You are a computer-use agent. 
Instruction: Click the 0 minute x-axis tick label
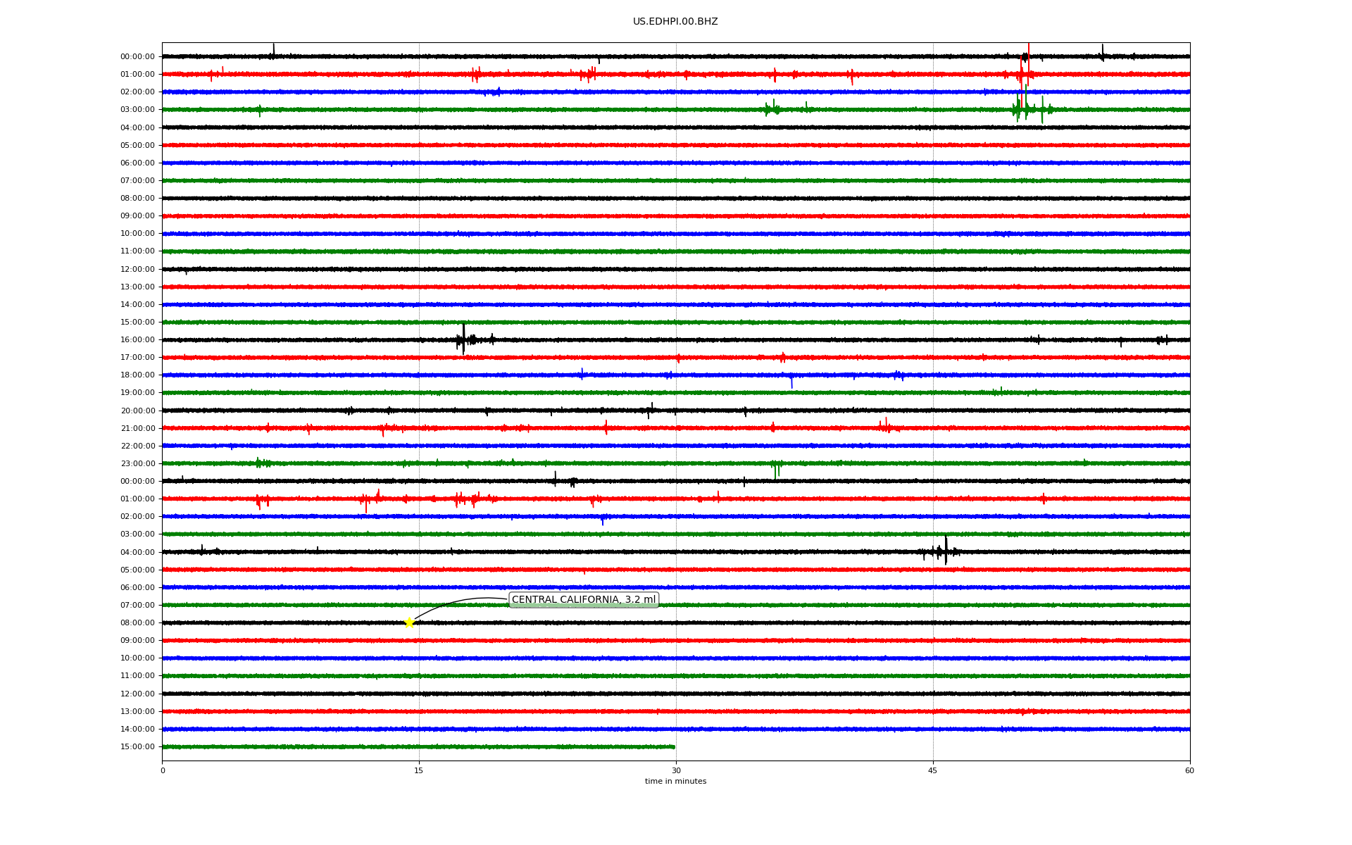coord(163,770)
